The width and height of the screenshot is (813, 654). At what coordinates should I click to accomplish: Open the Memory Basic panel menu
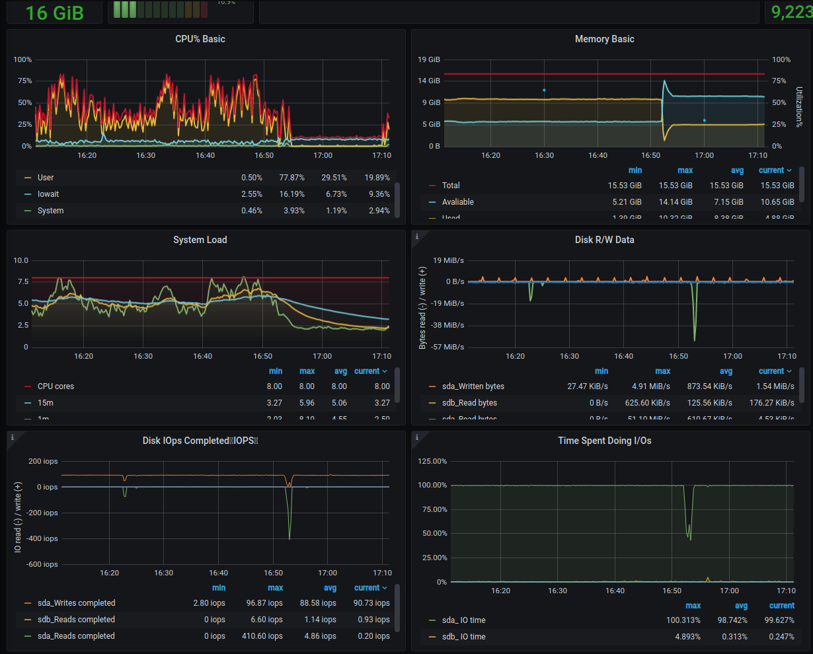pos(604,39)
